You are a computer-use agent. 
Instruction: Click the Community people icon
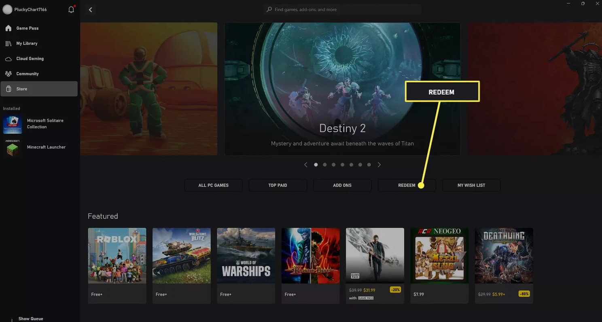[x=8, y=74]
